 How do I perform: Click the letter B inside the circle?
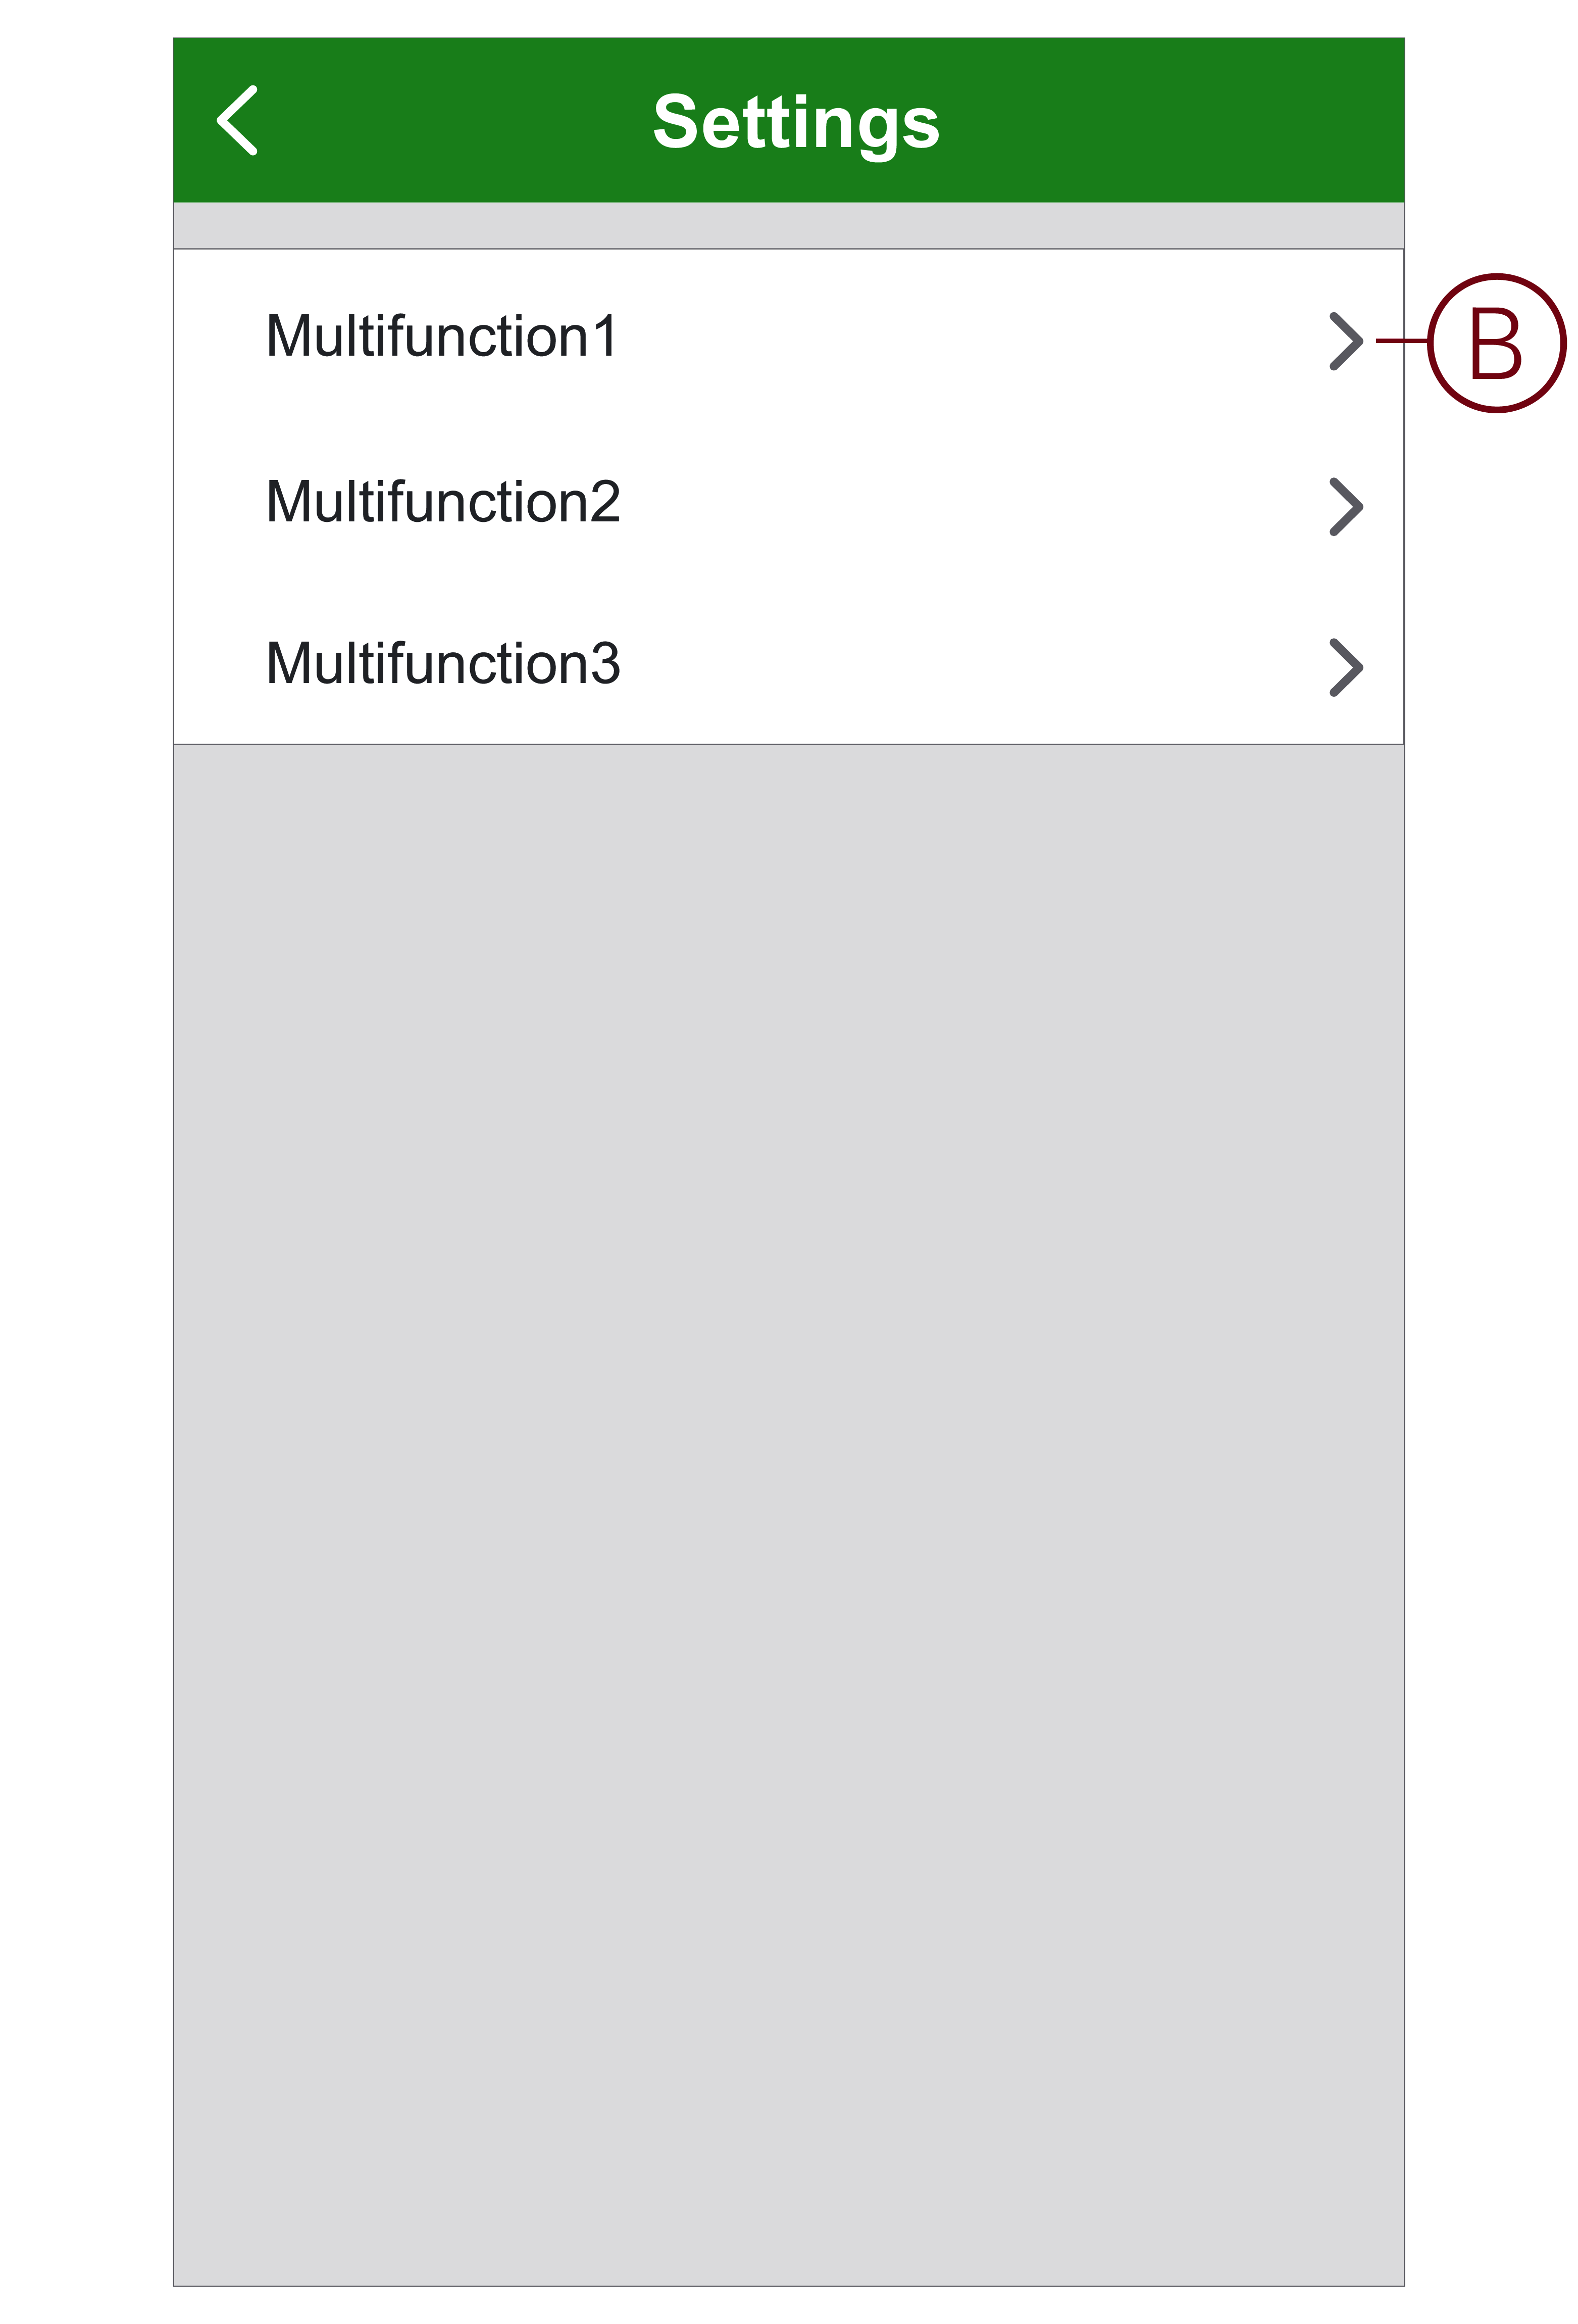click(x=1496, y=342)
